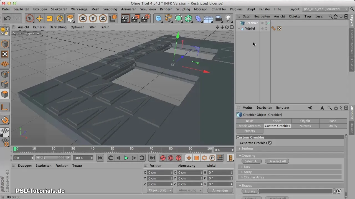Viewport: 355px width, 199px height.
Task: Toggle Generate Greebles checkbox
Action: [270, 143]
